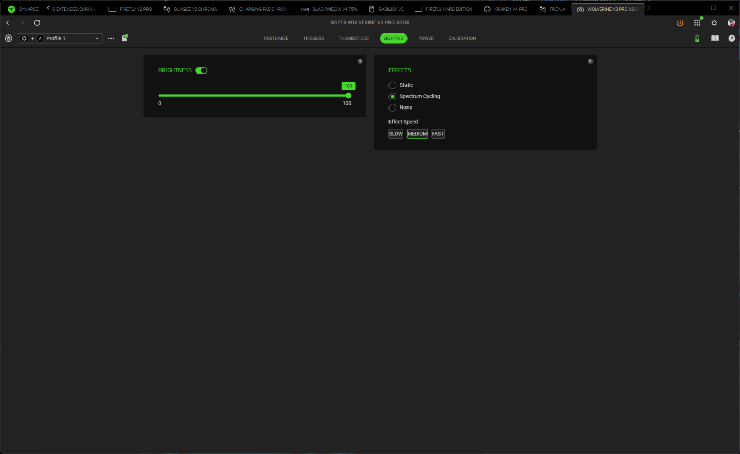
Task: Open the Power tab
Action: point(426,38)
